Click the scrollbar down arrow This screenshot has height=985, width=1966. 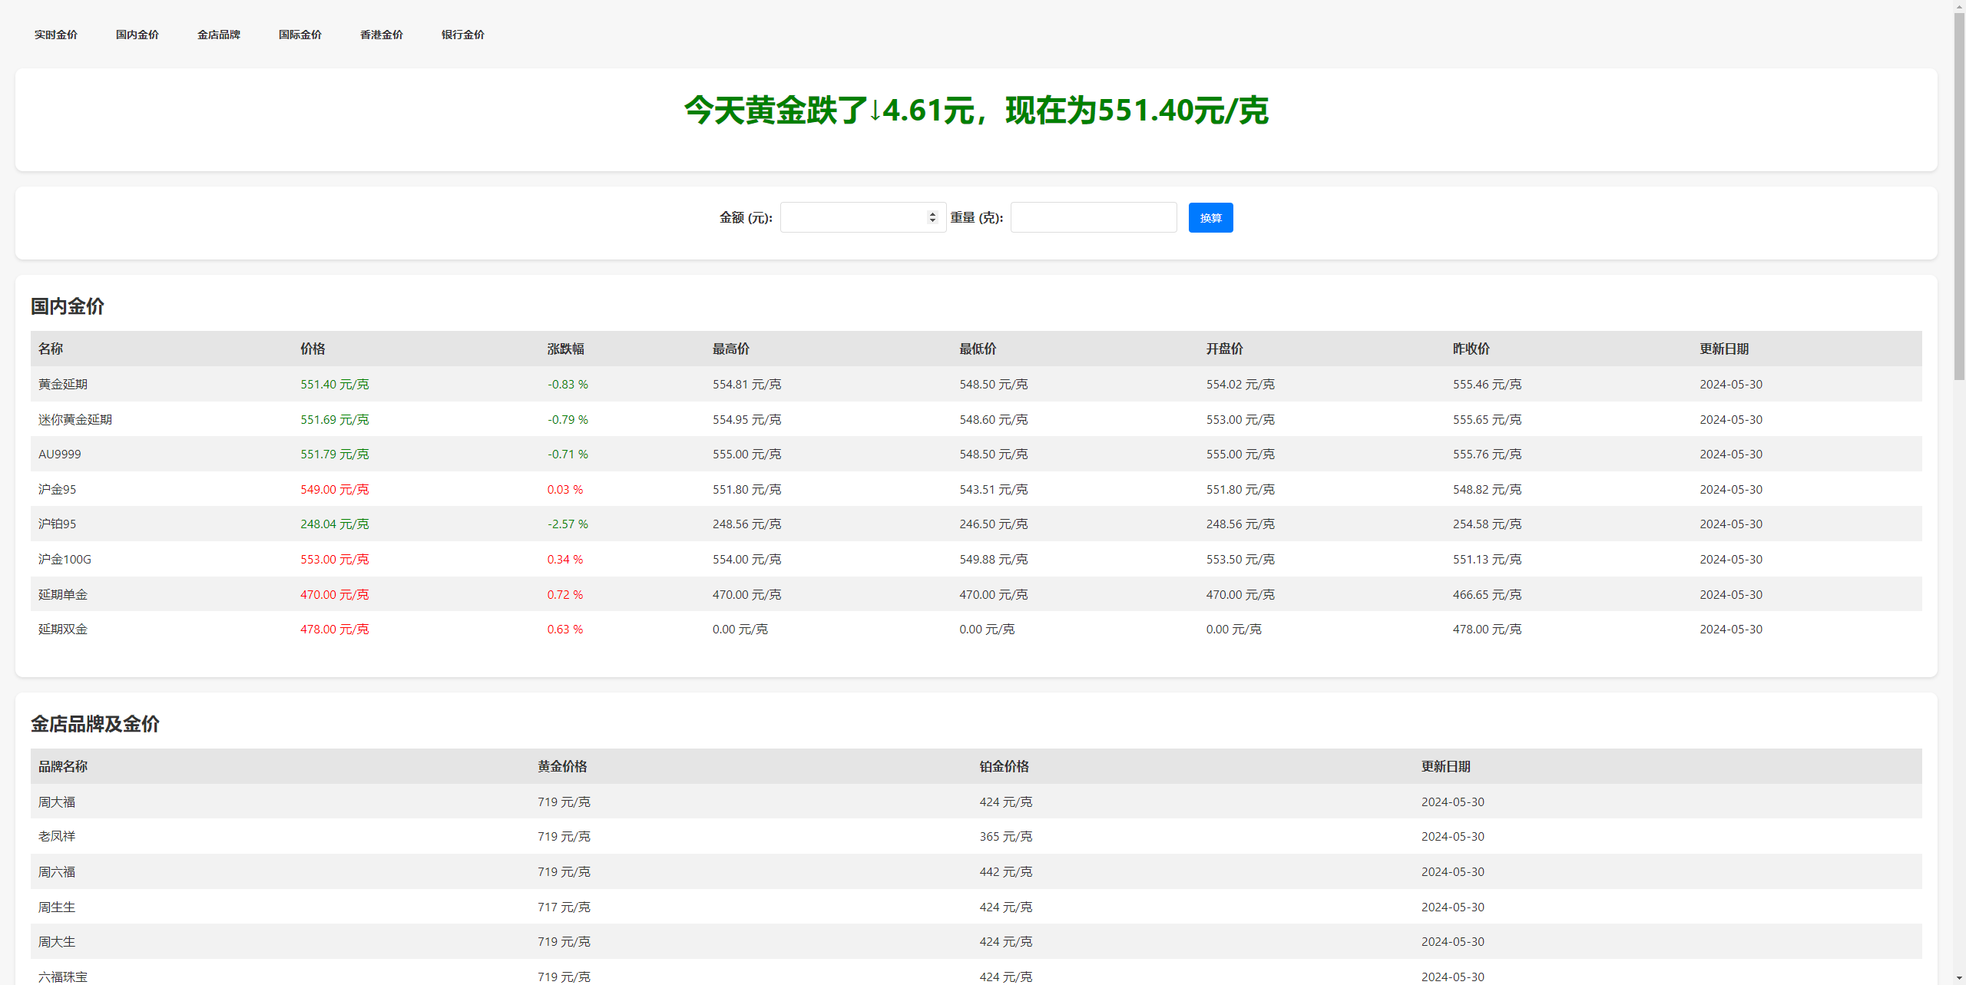tap(1959, 979)
